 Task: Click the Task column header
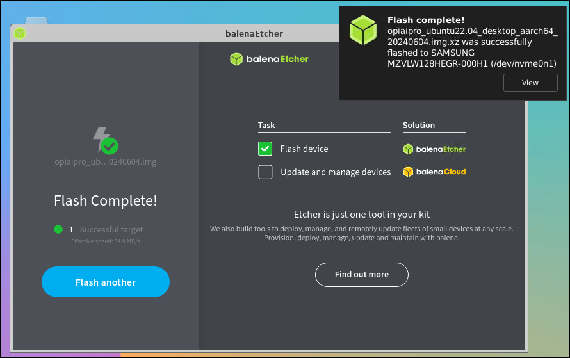[266, 125]
